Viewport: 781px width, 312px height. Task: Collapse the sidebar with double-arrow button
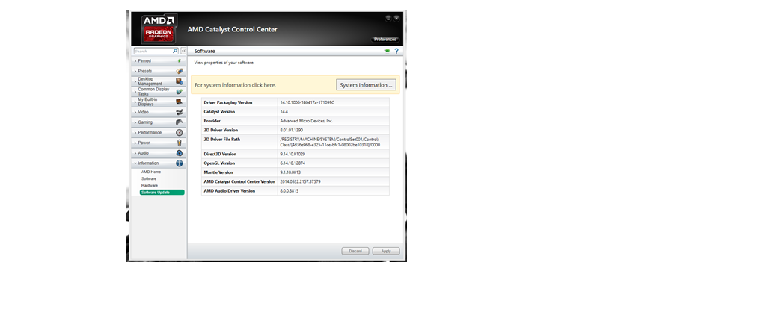[x=183, y=51]
